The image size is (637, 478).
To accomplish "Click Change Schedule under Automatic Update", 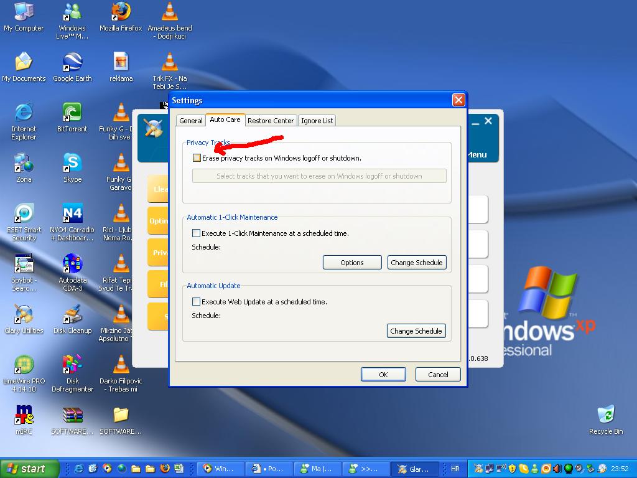I will (416, 331).
